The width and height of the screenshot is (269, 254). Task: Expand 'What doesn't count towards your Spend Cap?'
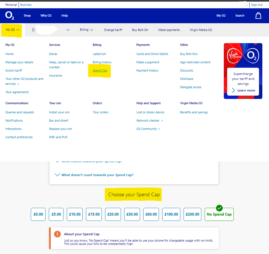(x=95, y=175)
